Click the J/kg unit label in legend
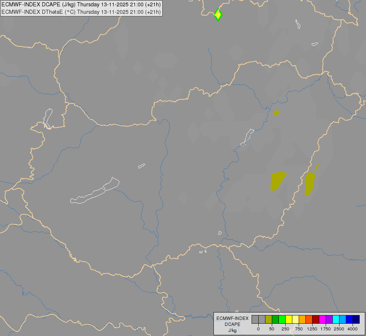This screenshot has width=366, height=336. tap(233, 330)
